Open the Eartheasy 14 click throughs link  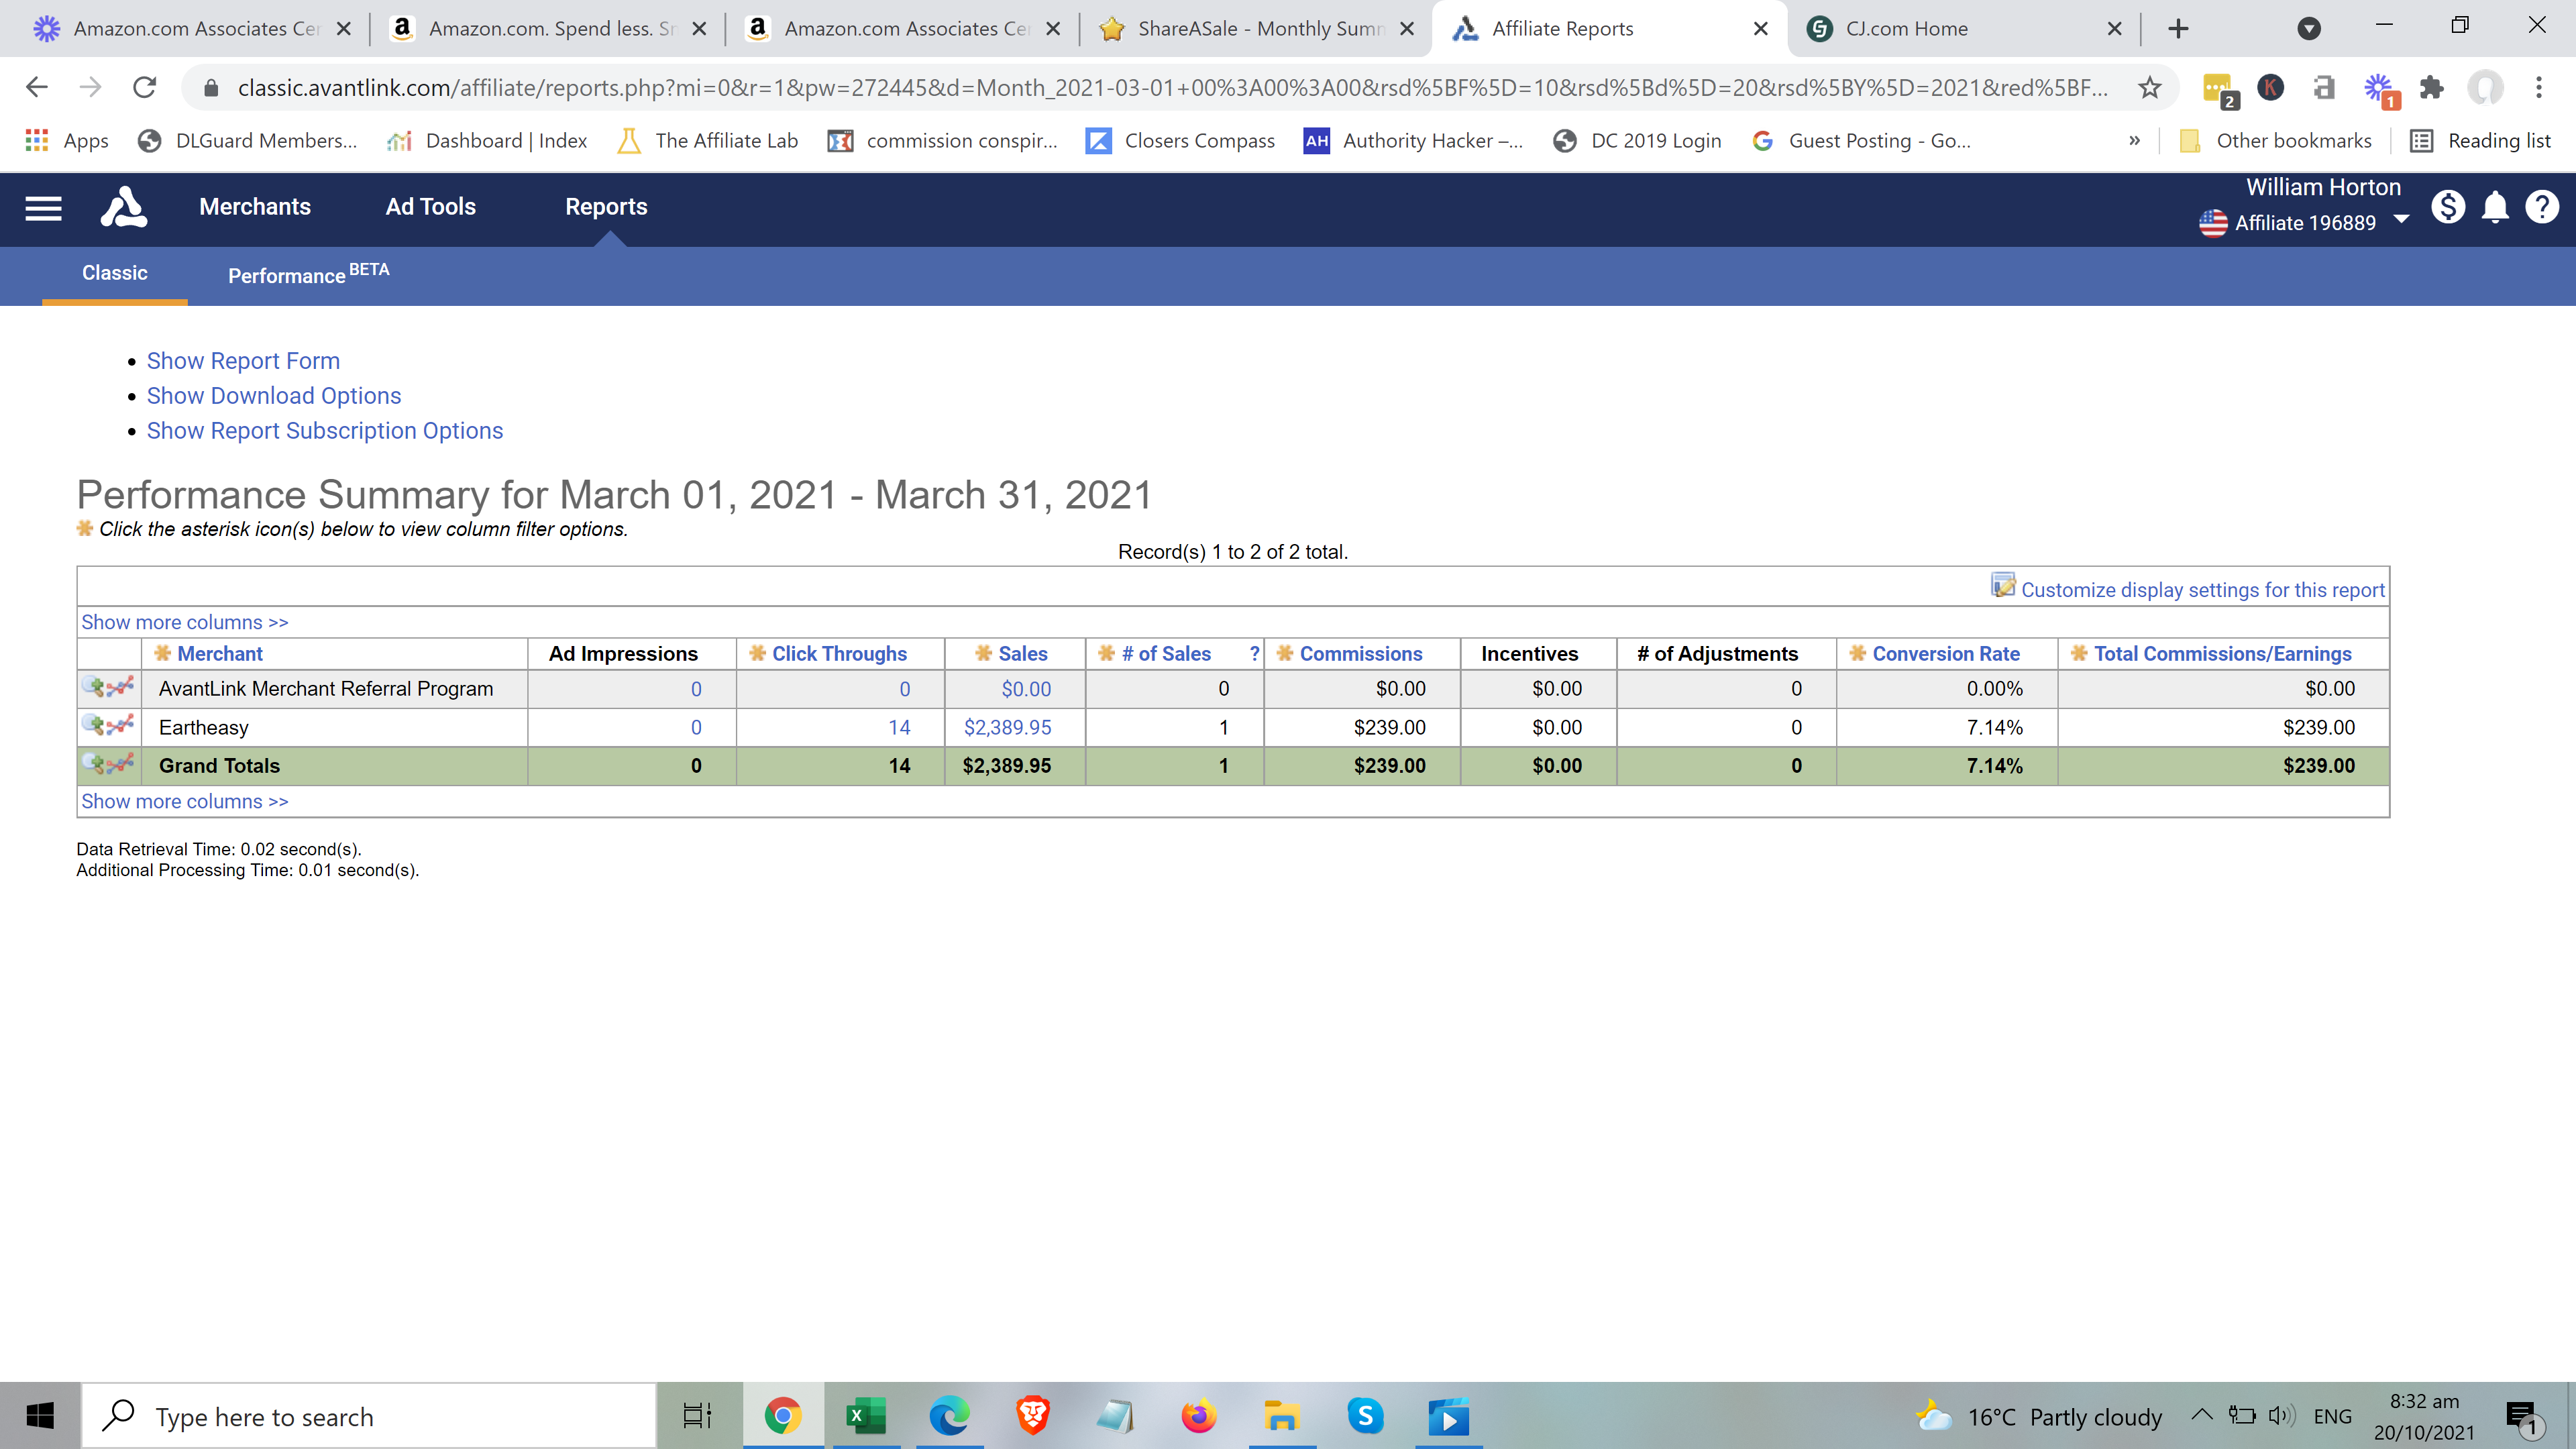point(899,727)
